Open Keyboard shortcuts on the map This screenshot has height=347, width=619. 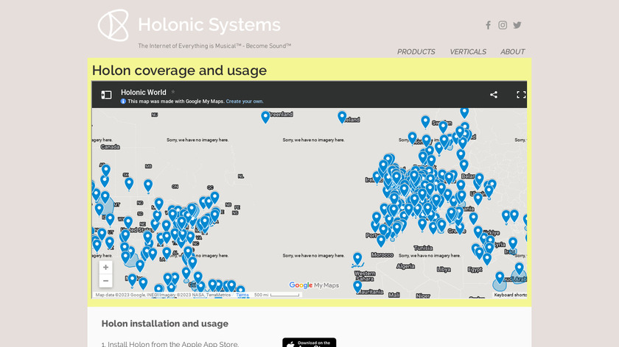tap(510, 295)
